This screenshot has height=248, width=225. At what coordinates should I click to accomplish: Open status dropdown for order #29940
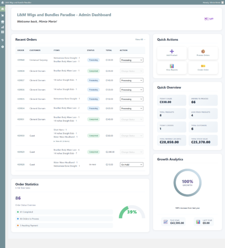[131, 60]
